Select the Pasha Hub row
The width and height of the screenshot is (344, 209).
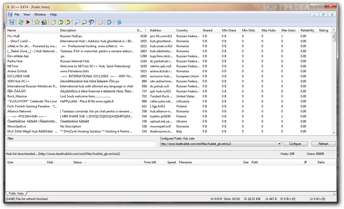point(169,61)
